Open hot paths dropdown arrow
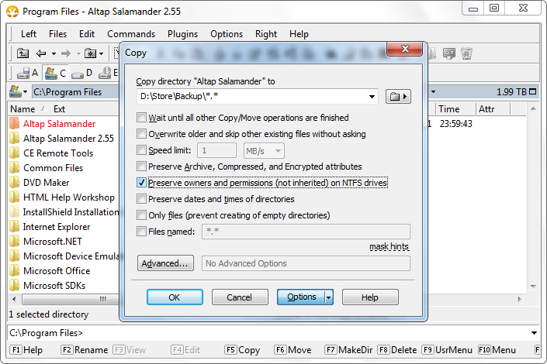 (101, 53)
